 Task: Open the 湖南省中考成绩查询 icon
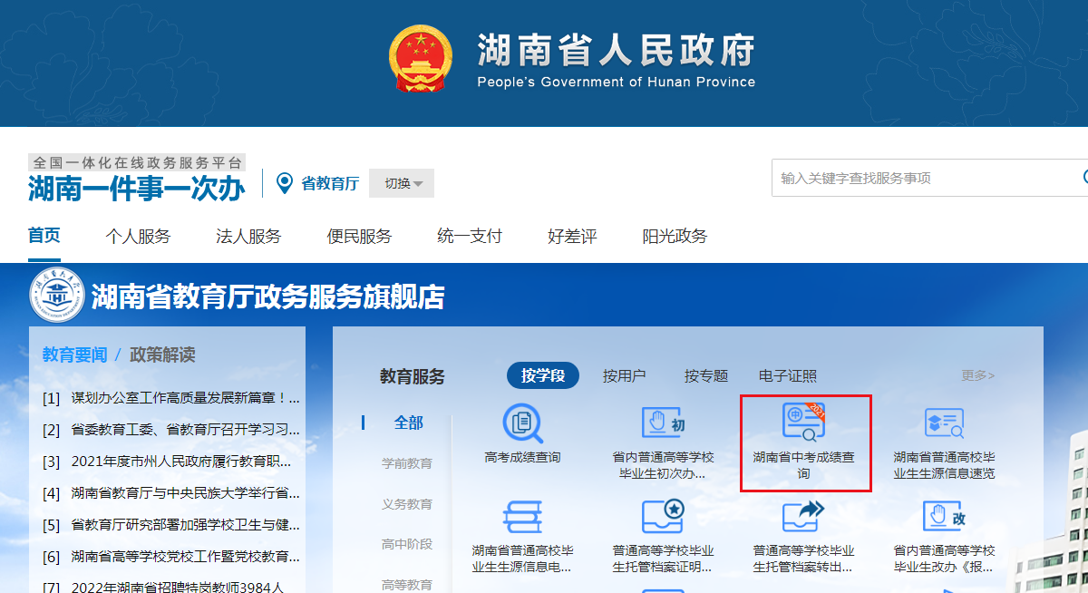pos(803,422)
